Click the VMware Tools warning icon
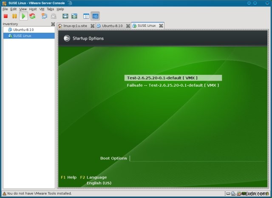The image size is (272, 198). click(4, 193)
